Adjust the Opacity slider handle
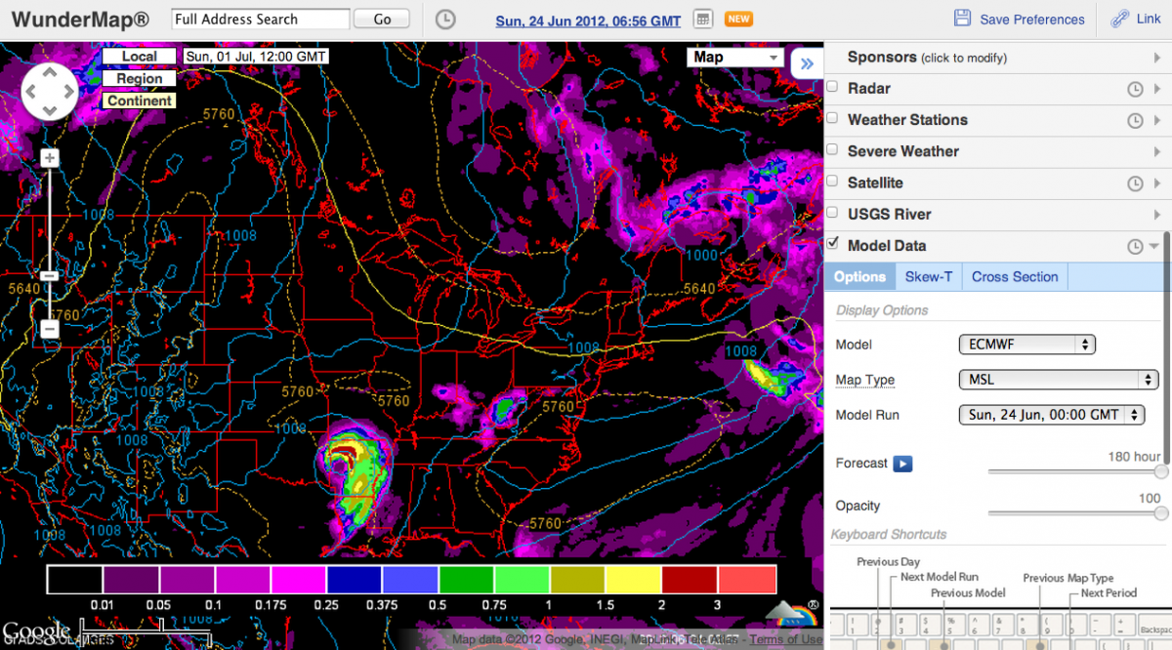This screenshot has width=1172, height=650. (1161, 513)
